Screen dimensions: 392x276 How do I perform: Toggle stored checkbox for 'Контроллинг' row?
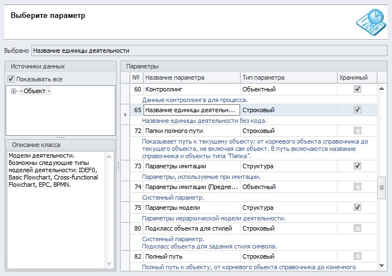point(357,89)
